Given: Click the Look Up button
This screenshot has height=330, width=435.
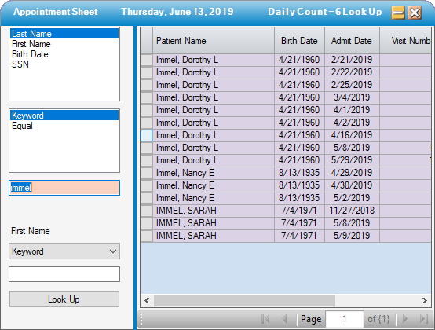Looking at the screenshot, I should tap(64, 299).
